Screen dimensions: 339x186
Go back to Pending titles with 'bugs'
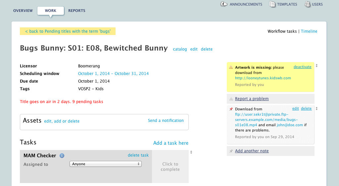pos(68,31)
